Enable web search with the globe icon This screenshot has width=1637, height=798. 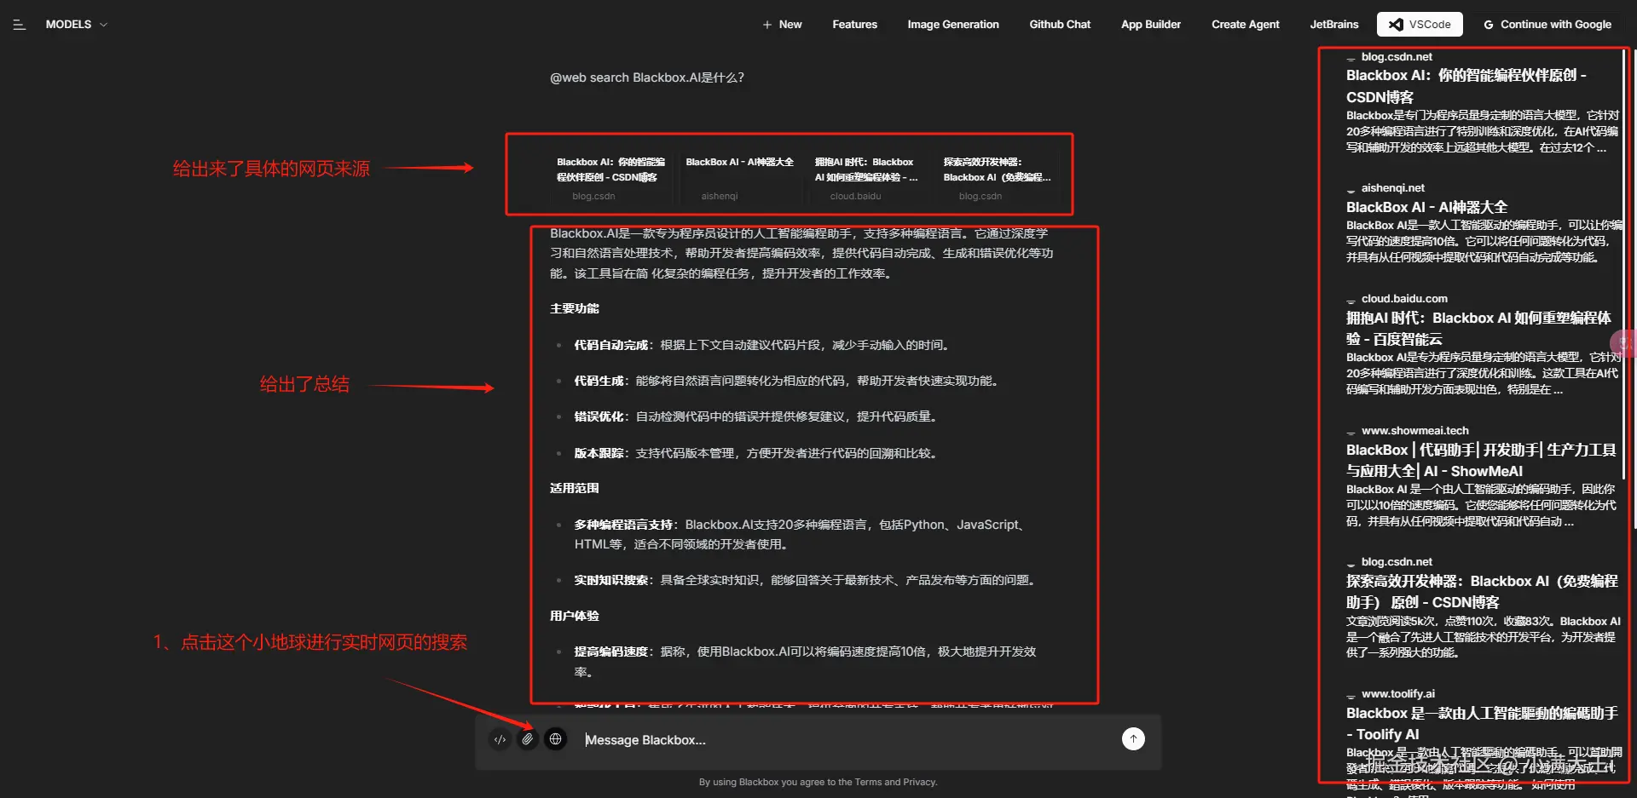(x=555, y=739)
